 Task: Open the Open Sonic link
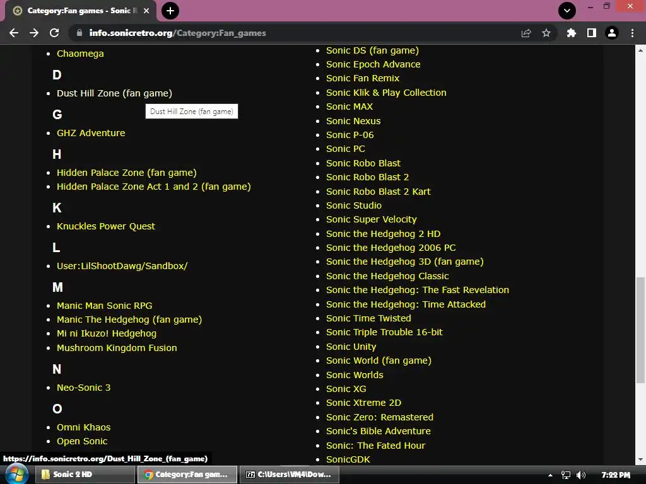coord(82,441)
